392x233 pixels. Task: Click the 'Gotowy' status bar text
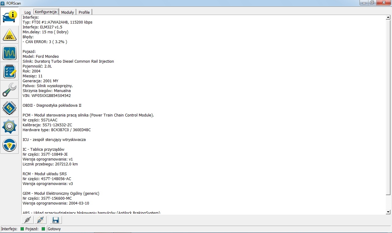(x=54, y=229)
